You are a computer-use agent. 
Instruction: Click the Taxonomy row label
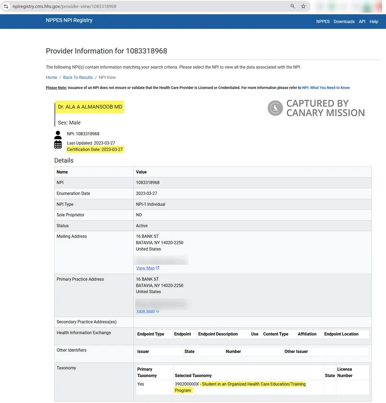pyautogui.click(x=66, y=368)
